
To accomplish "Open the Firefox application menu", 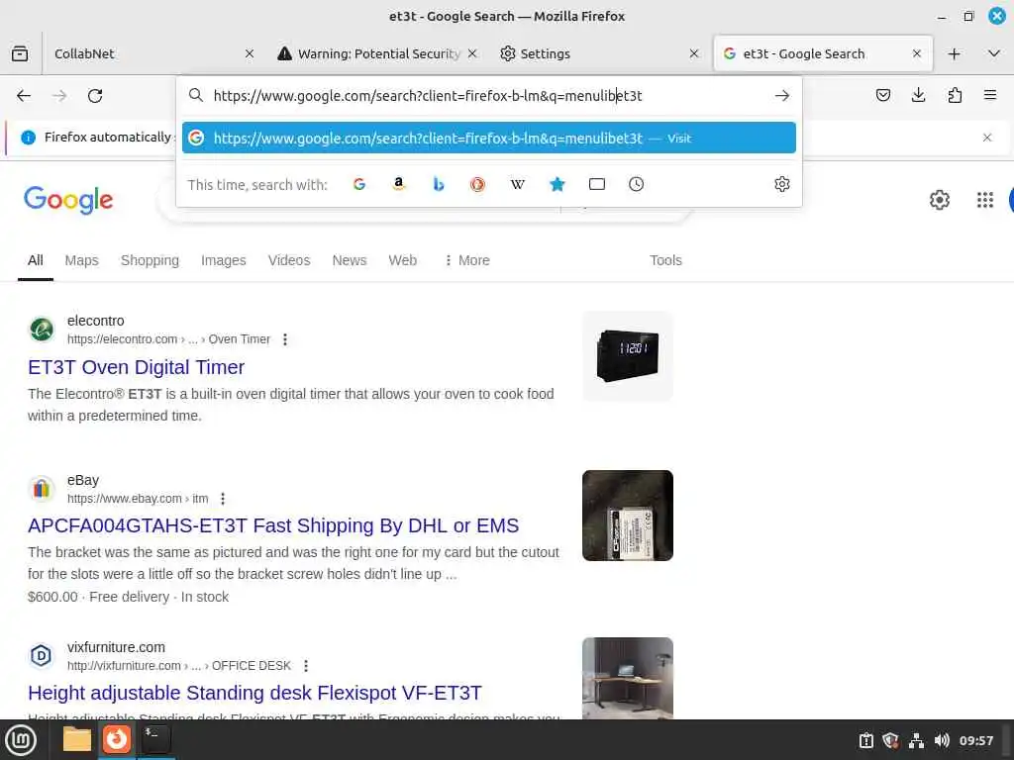I will tap(990, 96).
